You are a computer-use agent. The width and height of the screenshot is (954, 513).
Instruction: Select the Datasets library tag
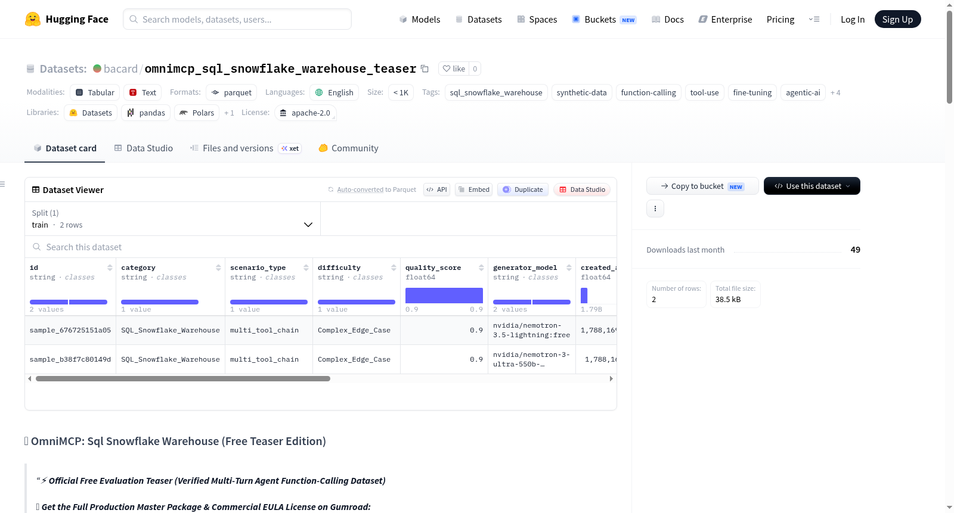click(x=91, y=113)
